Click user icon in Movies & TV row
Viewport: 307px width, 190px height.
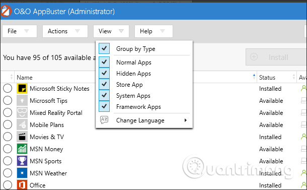tap(303, 137)
